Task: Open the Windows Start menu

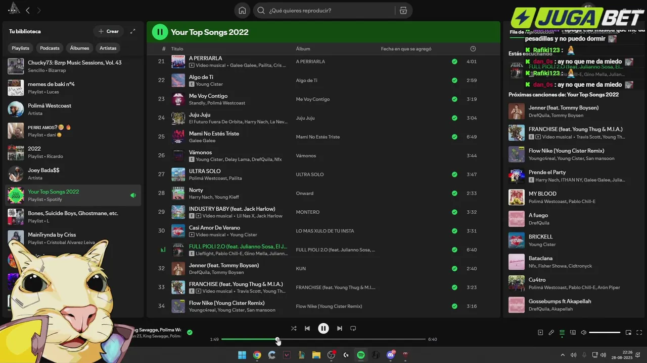Action: pyautogui.click(x=242, y=355)
